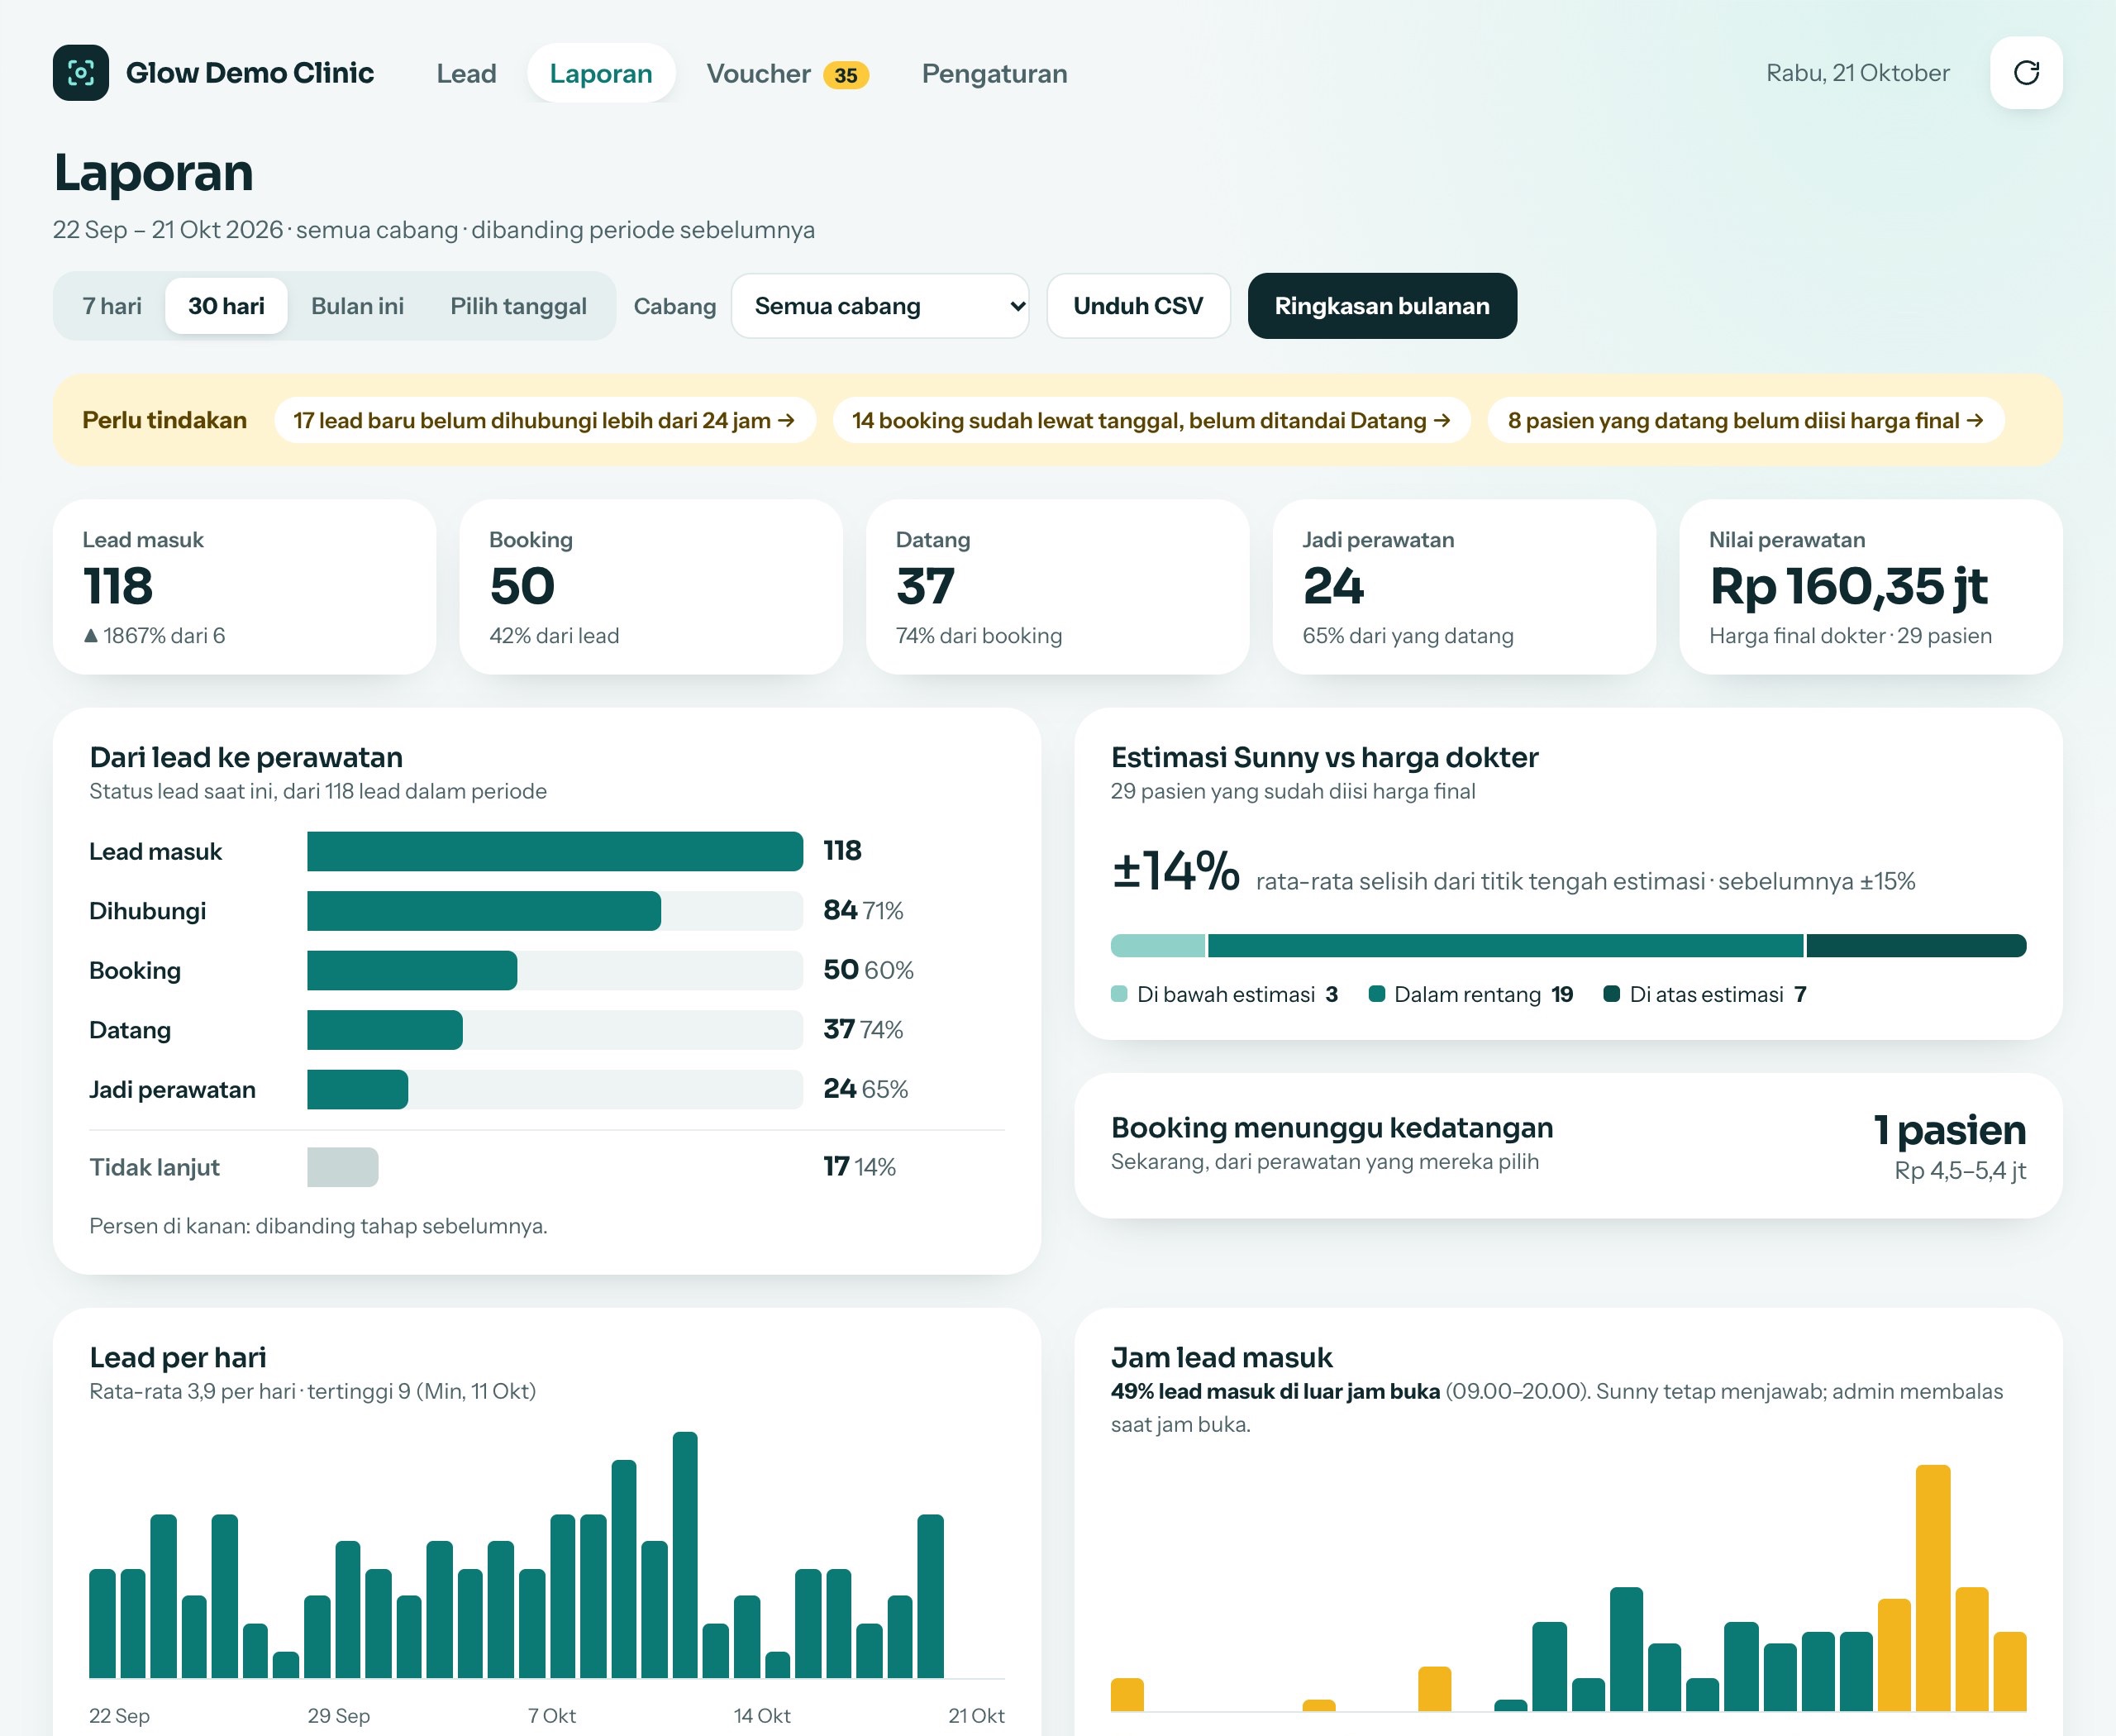Choose the Pilih tanggal option

click(518, 306)
